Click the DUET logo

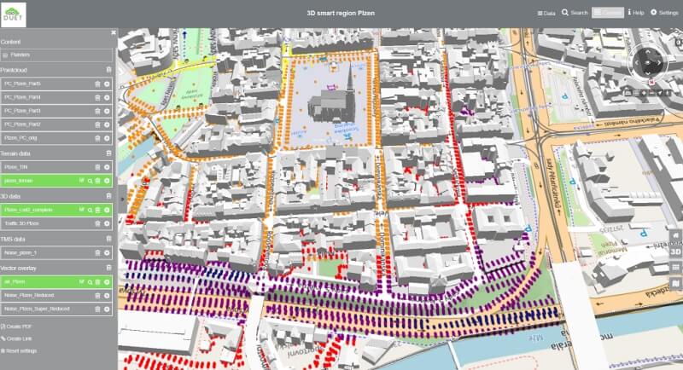point(14,14)
